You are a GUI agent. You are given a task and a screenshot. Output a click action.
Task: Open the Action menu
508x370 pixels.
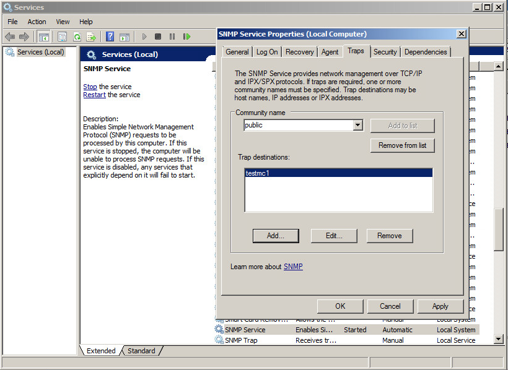pyautogui.click(x=37, y=22)
